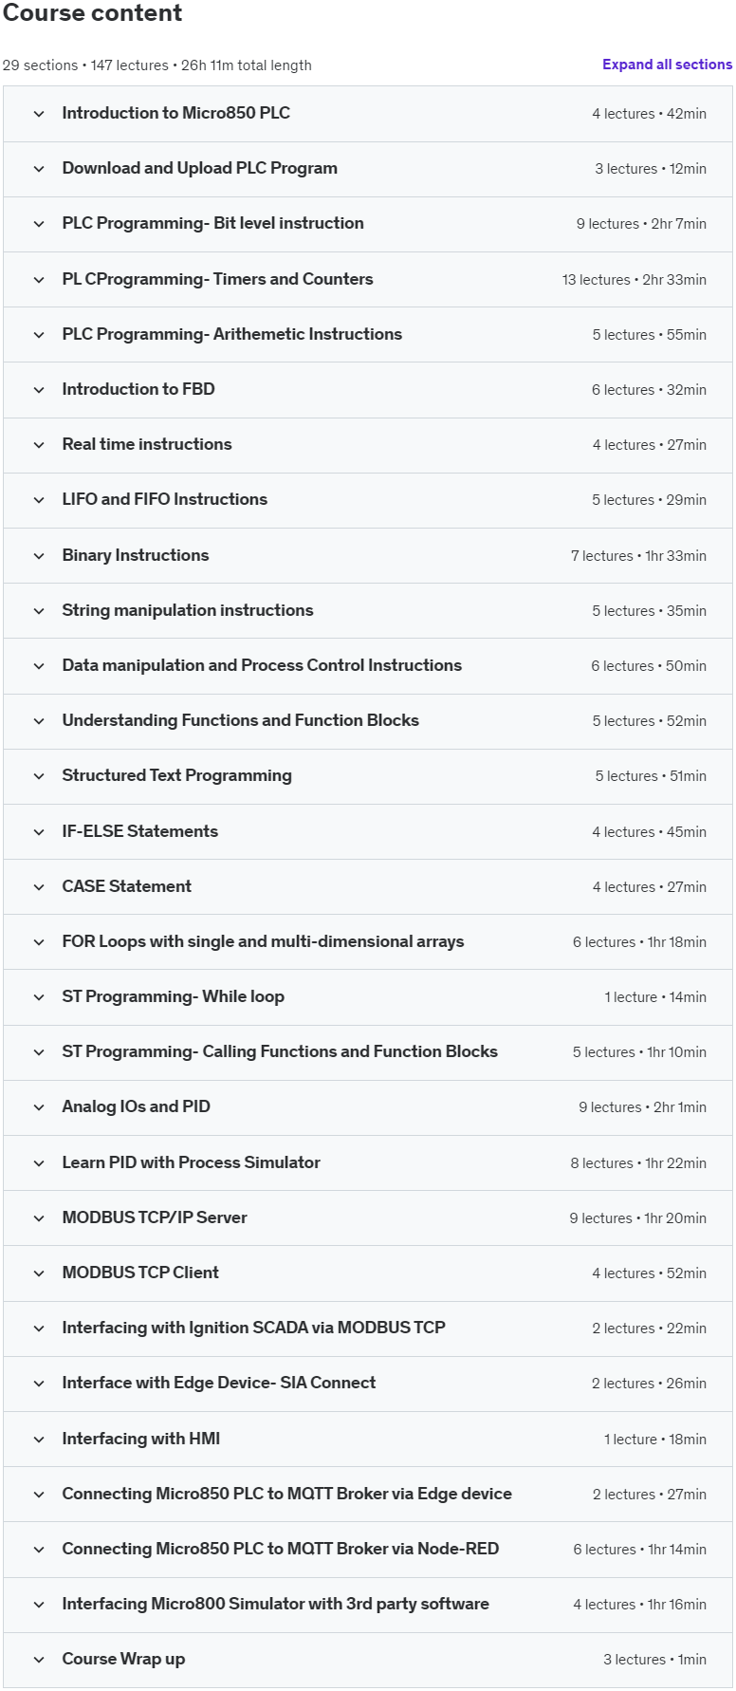Click Expand all sections link
736x1691 pixels.
(x=667, y=65)
